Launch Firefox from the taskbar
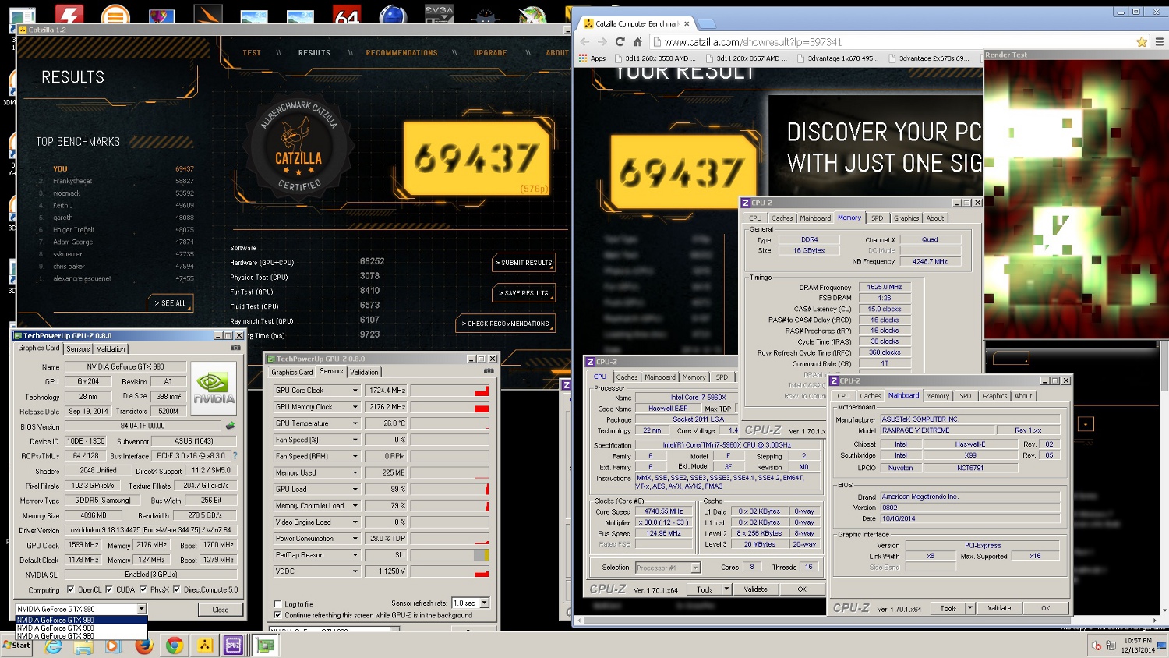The width and height of the screenshot is (1169, 658). click(x=143, y=646)
